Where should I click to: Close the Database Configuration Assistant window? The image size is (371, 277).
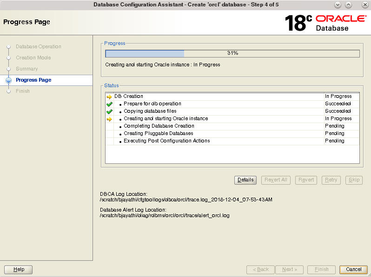365,5
